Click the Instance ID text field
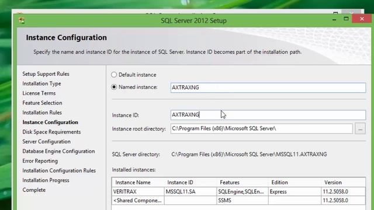This screenshot has height=210, width=374. pyautogui.click(x=268, y=115)
